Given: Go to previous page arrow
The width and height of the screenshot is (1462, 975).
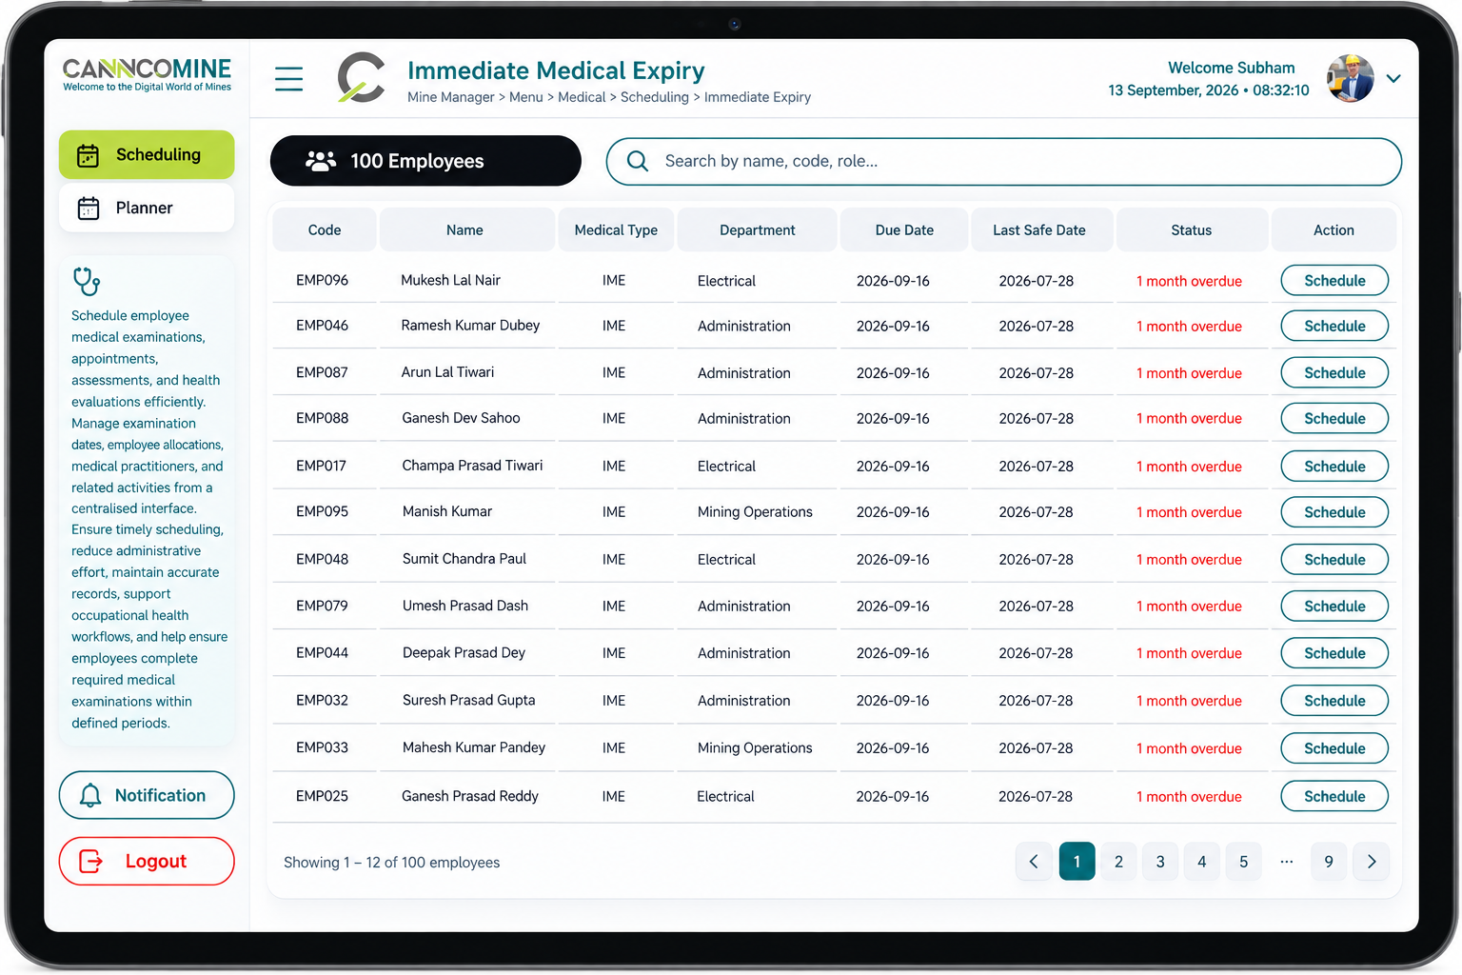Looking at the screenshot, I should tap(1034, 862).
